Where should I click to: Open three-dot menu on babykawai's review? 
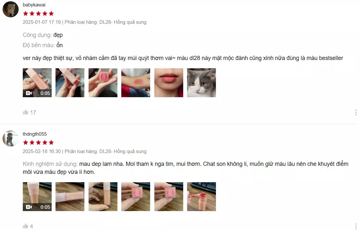coord(356,113)
